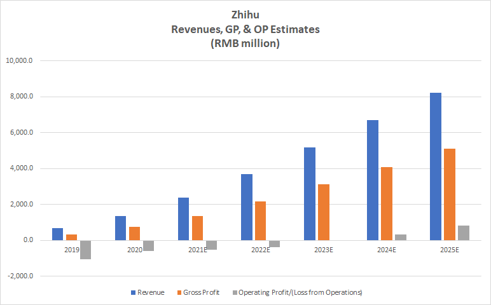Select the 2024E gray Operating Profit bar

point(401,238)
